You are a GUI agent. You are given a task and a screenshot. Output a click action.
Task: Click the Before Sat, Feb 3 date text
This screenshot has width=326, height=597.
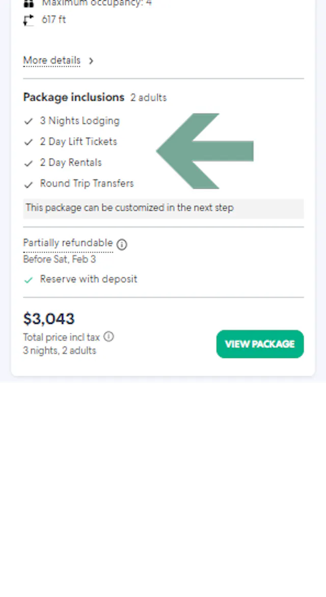[x=59, y=259]
